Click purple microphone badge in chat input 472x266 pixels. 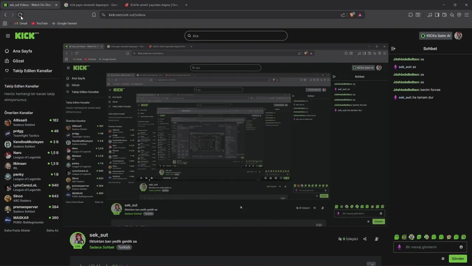pos(399,247)
